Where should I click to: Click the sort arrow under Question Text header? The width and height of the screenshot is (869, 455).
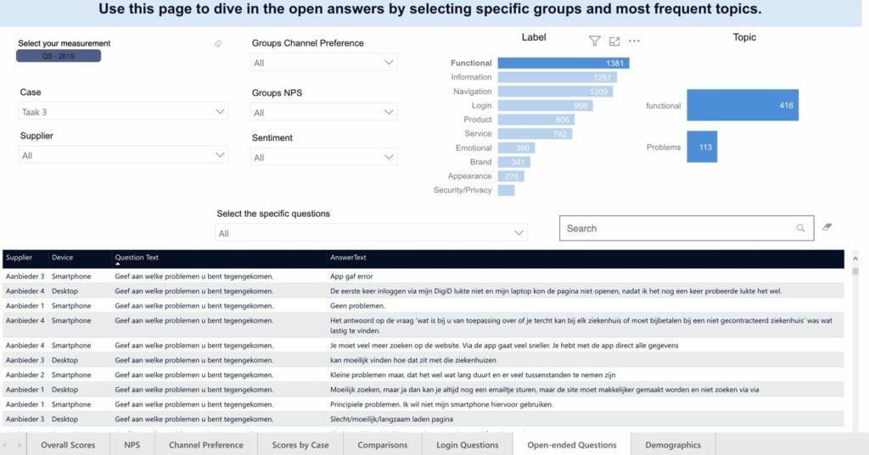(118, 264)
